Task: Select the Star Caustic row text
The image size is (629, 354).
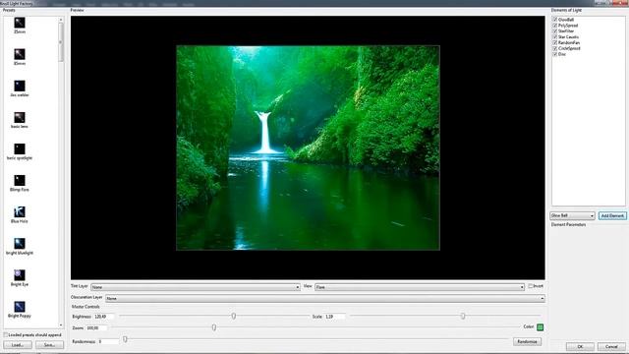Action: [568, 37]
